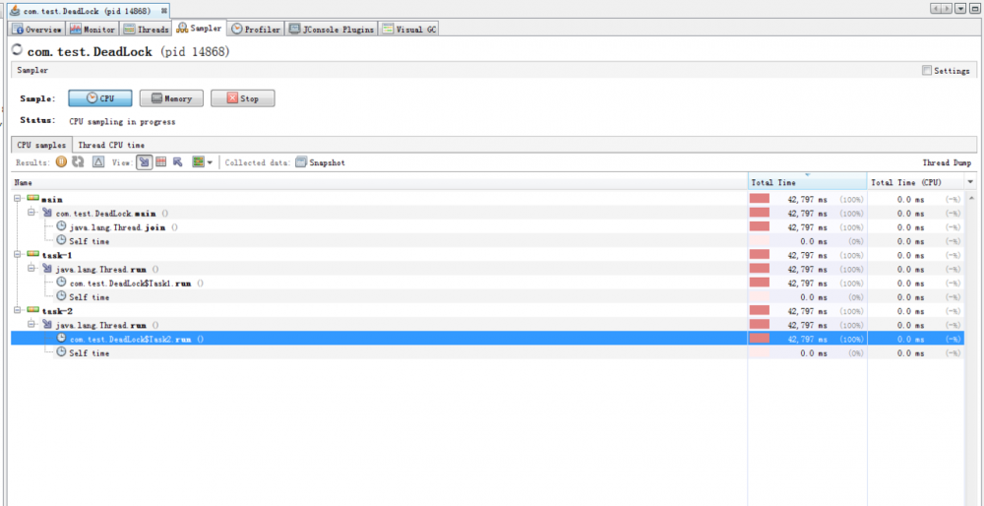
Task: Pause live results with the orange pause icon
Action: point(61,162)
